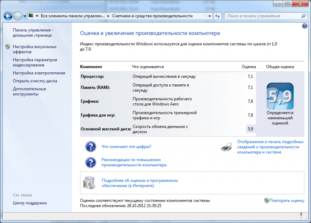The height and width of the screenshot is (223, 311).
Task: Open 'Настройка электропитания' link
Action: click(39, 73)
